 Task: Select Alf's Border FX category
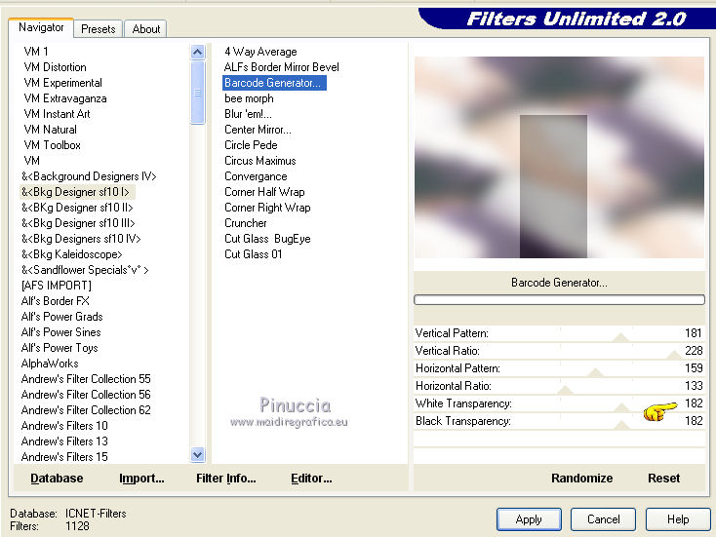tap(56, 301)
